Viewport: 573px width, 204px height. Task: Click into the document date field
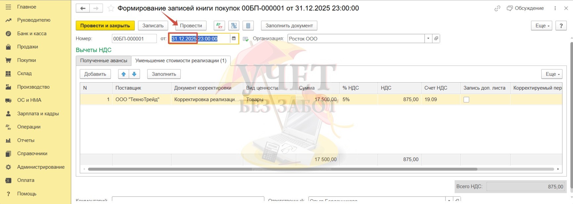pyautogui.click(x=199, y=39)
